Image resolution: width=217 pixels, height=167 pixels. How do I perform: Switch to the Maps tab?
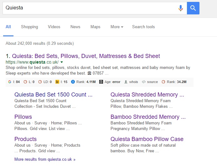[96, 27]
